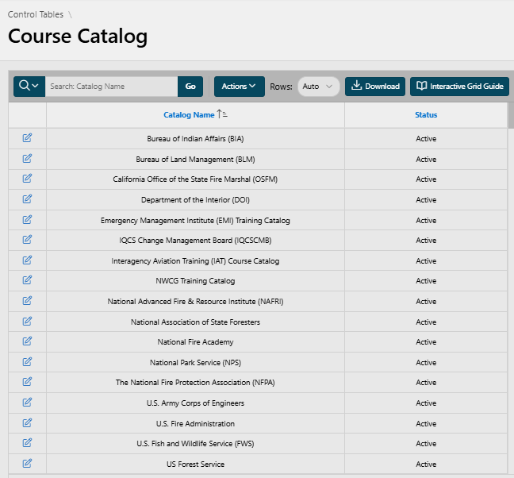Click the Control Tables breadcrumb link

36,14
